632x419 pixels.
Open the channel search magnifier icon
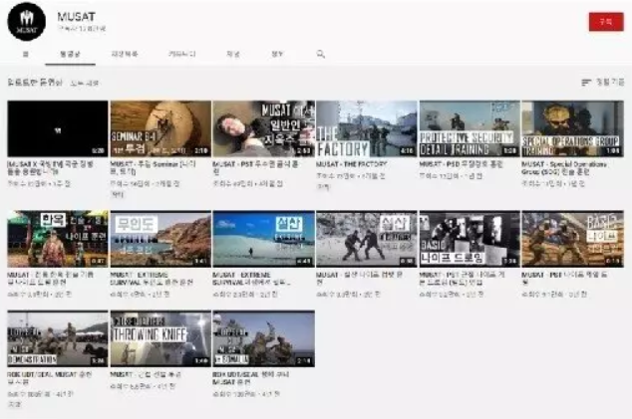(x=321, y=54)
